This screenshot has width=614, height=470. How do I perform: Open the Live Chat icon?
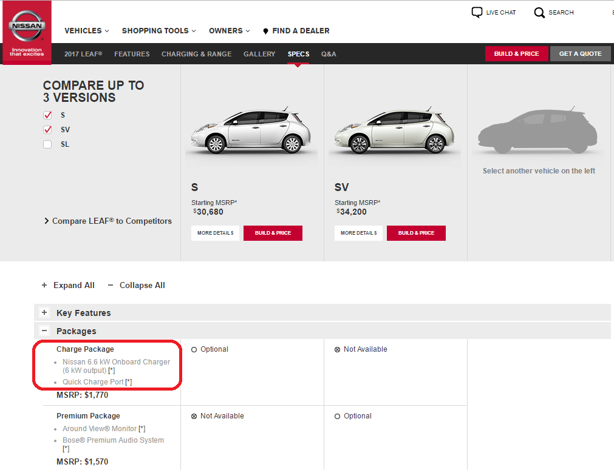point(476,12)
